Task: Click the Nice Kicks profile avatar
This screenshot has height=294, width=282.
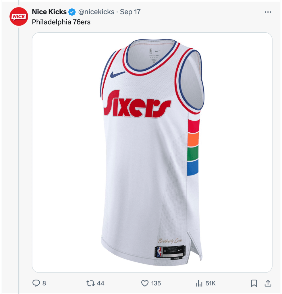Action: (19, 16)
